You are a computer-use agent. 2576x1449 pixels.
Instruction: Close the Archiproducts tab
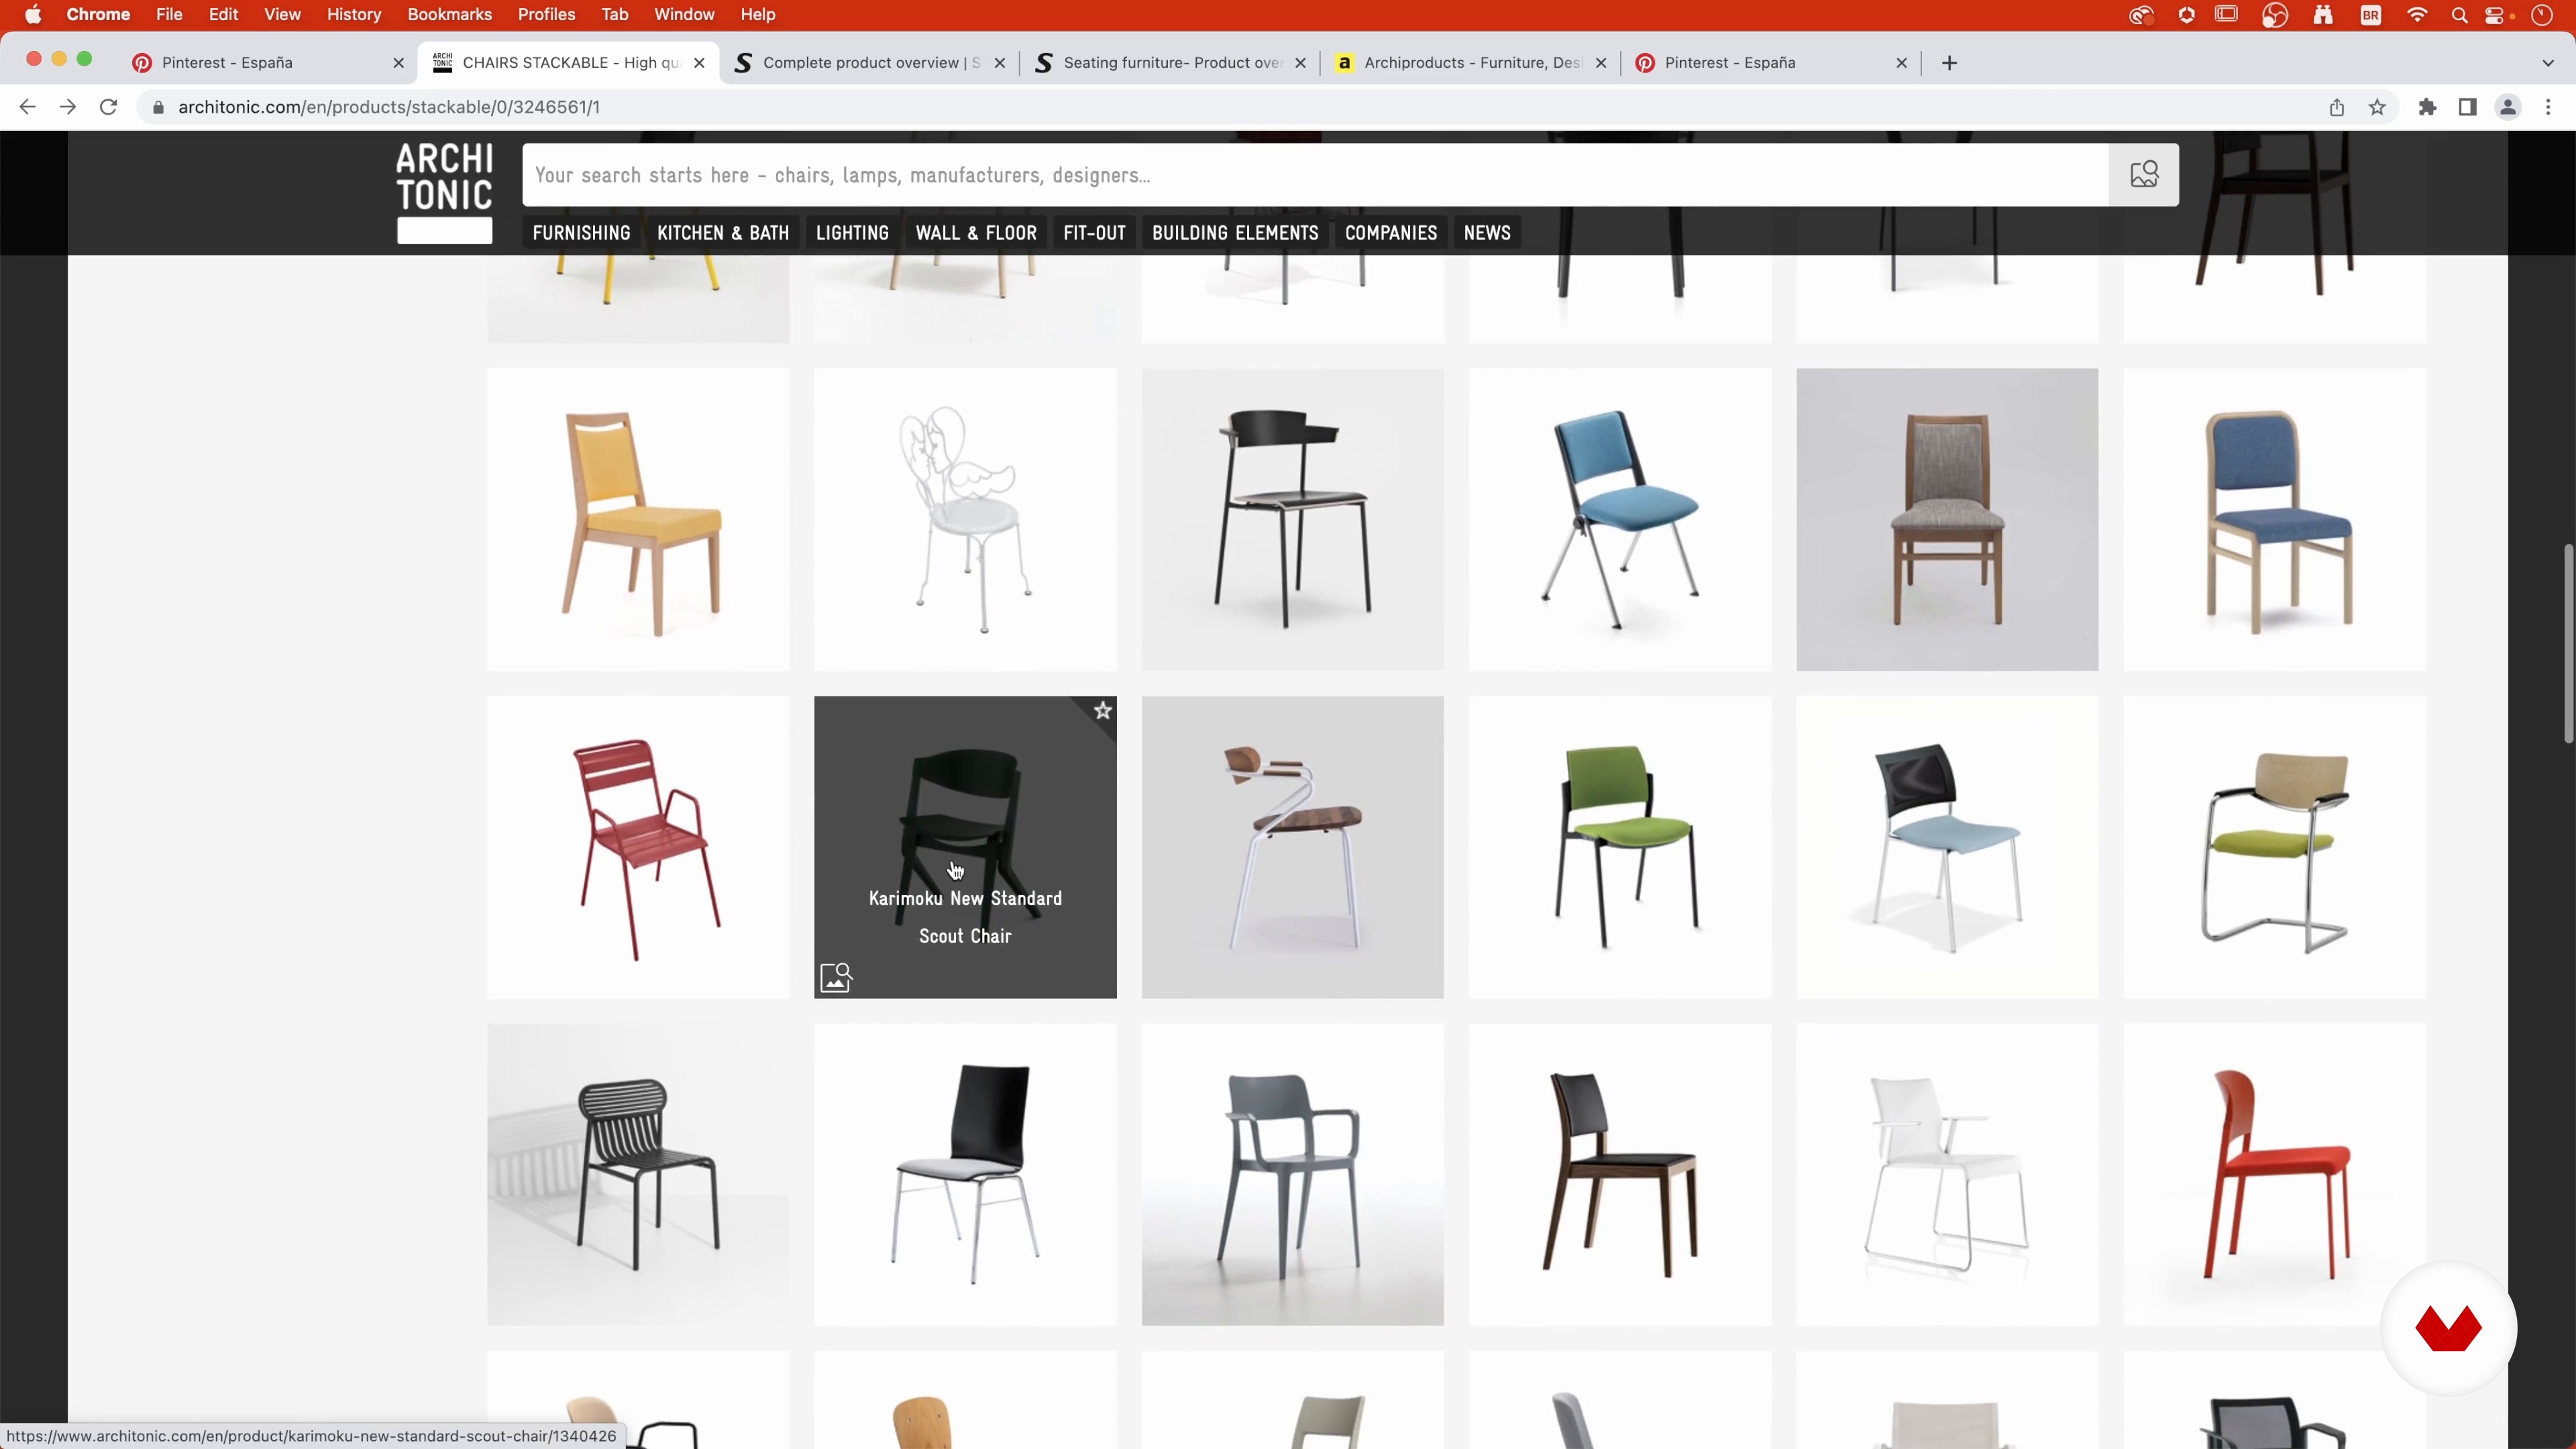pyautogui.click(x=1601, y=63)
